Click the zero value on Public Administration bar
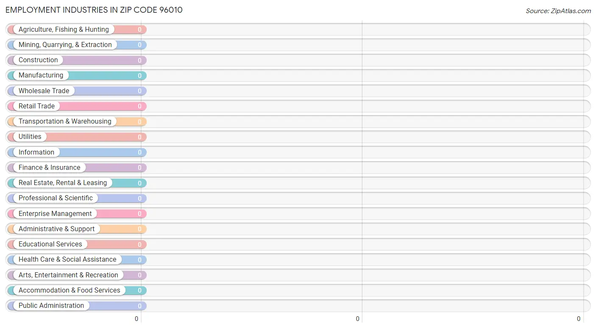 coord(140,306)
